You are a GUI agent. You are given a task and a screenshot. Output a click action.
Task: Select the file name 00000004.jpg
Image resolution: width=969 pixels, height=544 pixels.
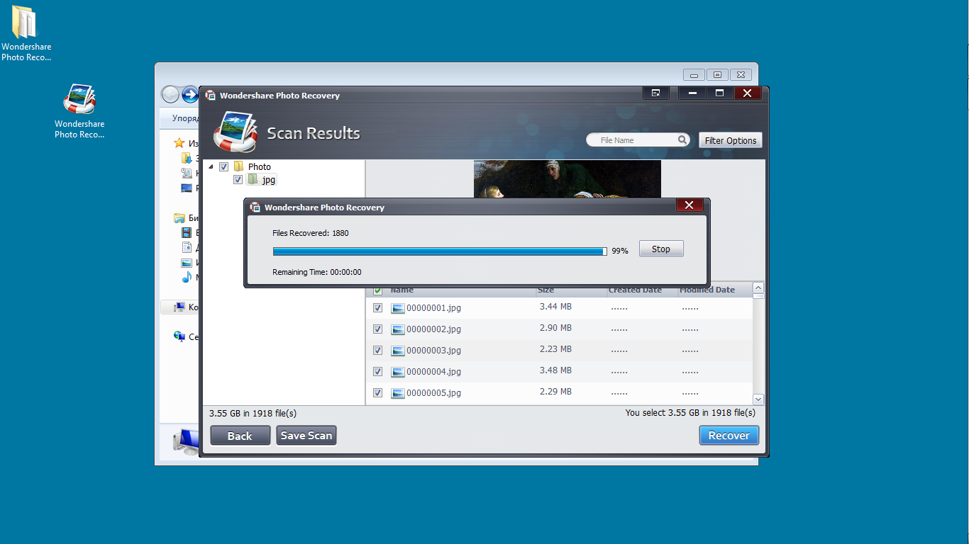point(434,372)
